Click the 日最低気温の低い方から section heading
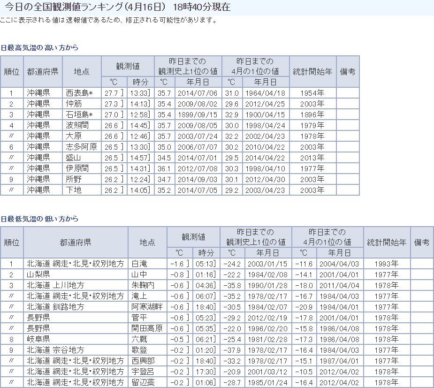 click(x=39, y=219)
